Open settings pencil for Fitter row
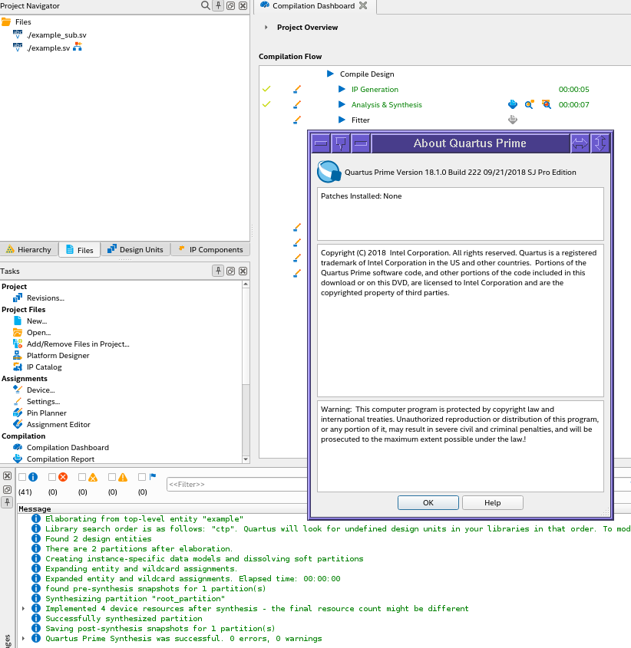 click(x=297, y=120)
